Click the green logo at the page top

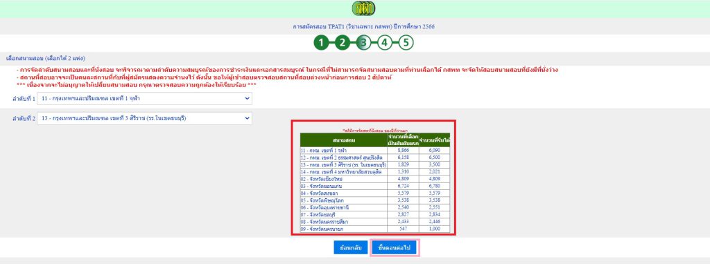pyautogui.click(x=363, y=8)
